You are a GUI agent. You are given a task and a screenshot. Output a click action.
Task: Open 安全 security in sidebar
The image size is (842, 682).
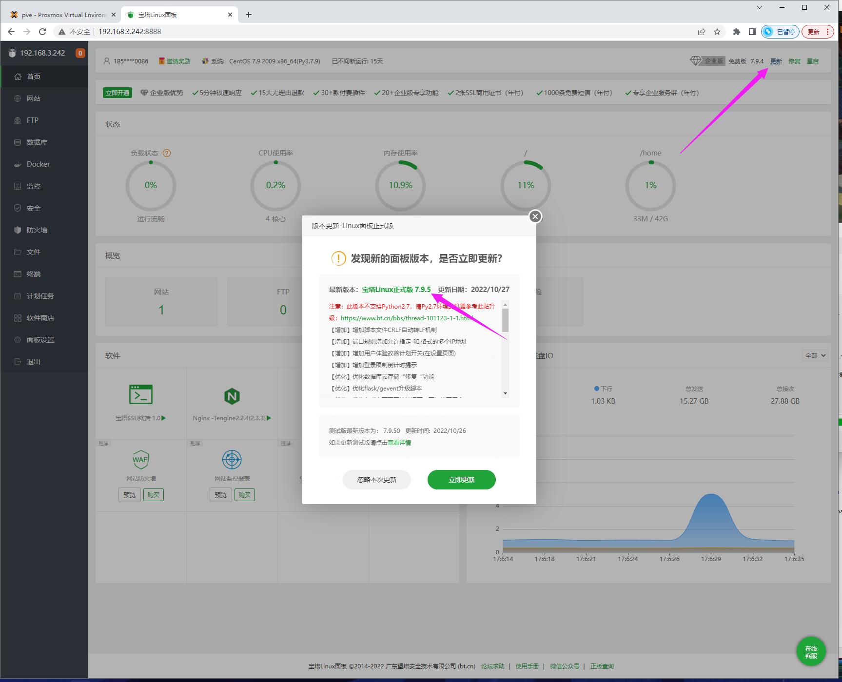click(x=44, y=208)
